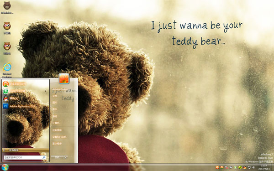Focus the Start menu search box
Screen dimensions: 274x171
click(x=25, y=158)
